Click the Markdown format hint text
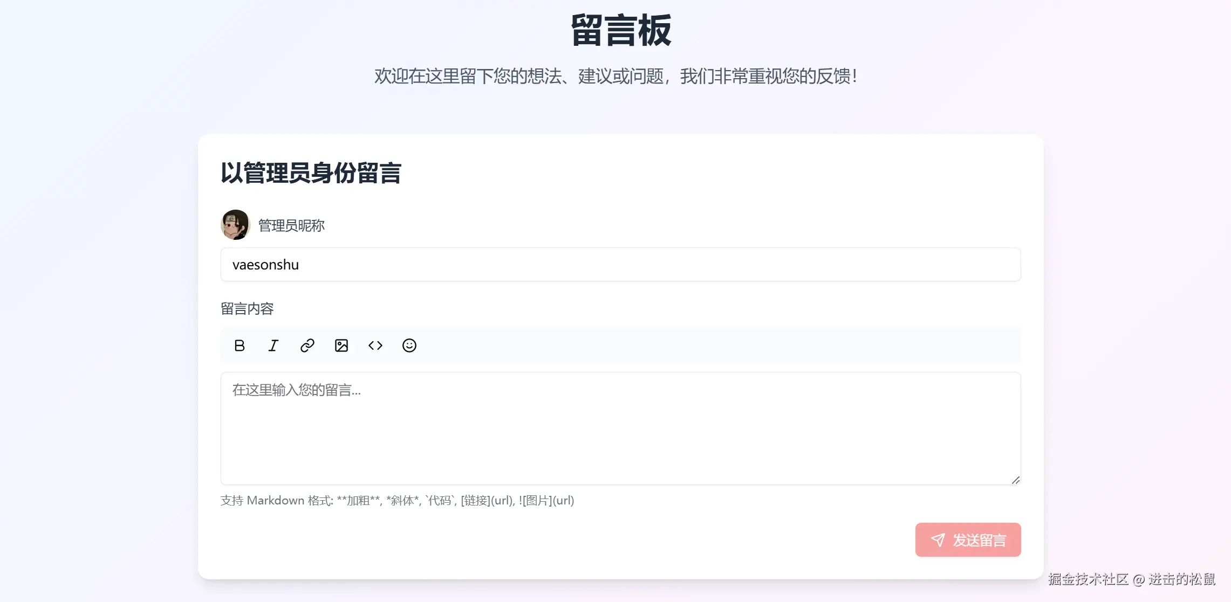Screen dimensions: 1231x602 coord(397,501)
